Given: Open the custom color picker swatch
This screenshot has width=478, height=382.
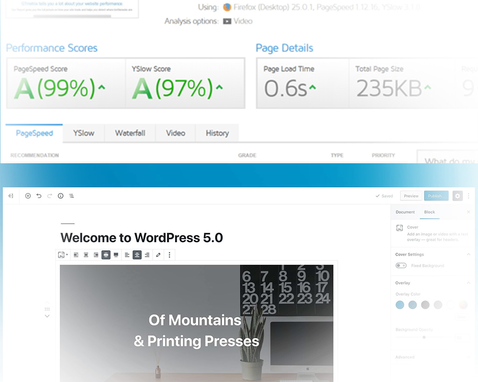Looking at the screenshot, I should point(463,305).
